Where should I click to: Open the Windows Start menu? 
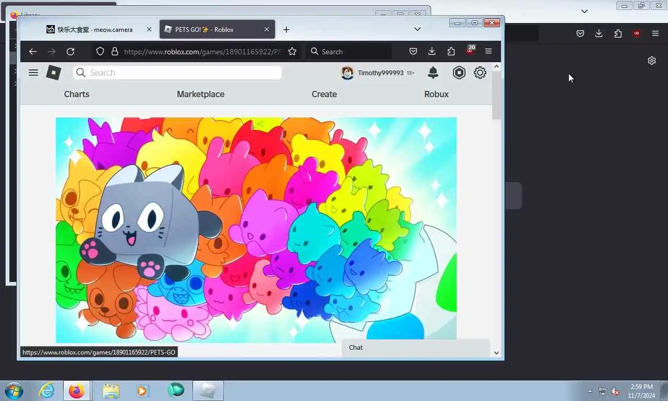tap(13, 391)
